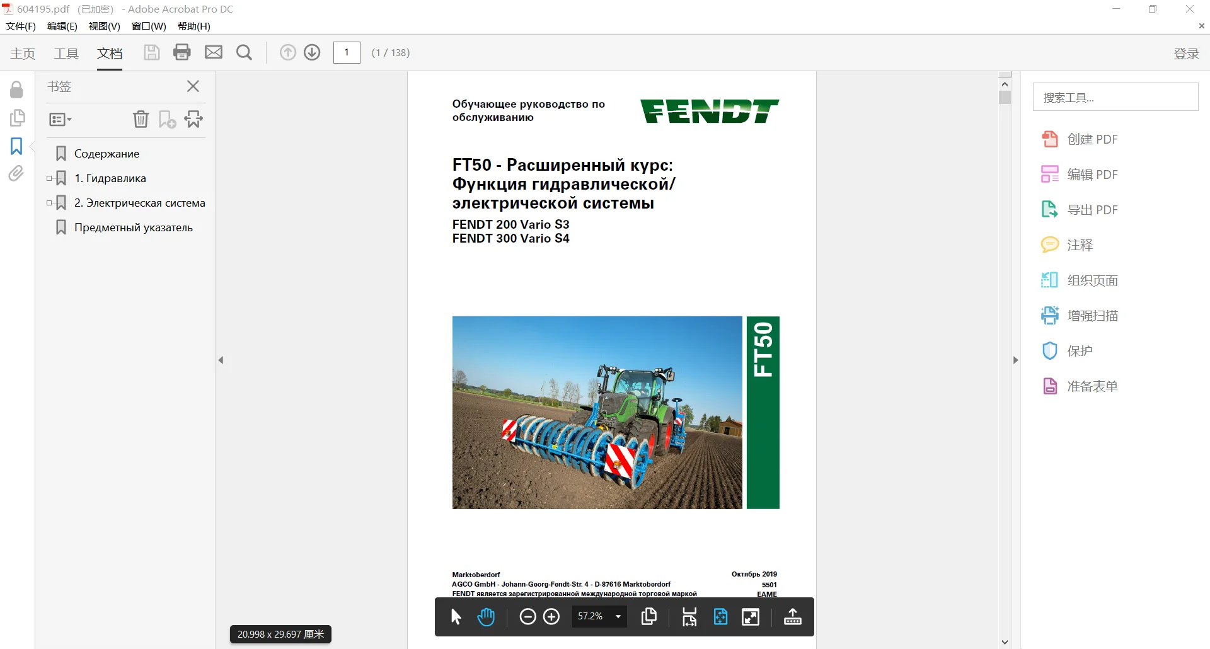Collapse the navigation pane with the left arrow

(x=221, y=360)
